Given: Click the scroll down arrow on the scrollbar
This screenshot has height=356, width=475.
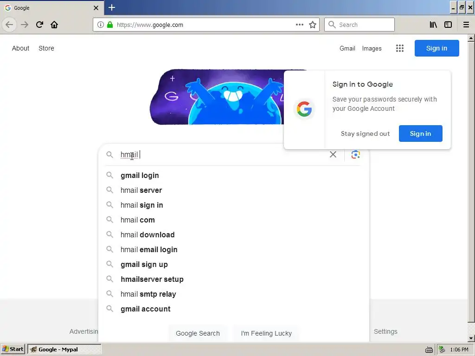Looking at the screenshot, I should [471, 338].
